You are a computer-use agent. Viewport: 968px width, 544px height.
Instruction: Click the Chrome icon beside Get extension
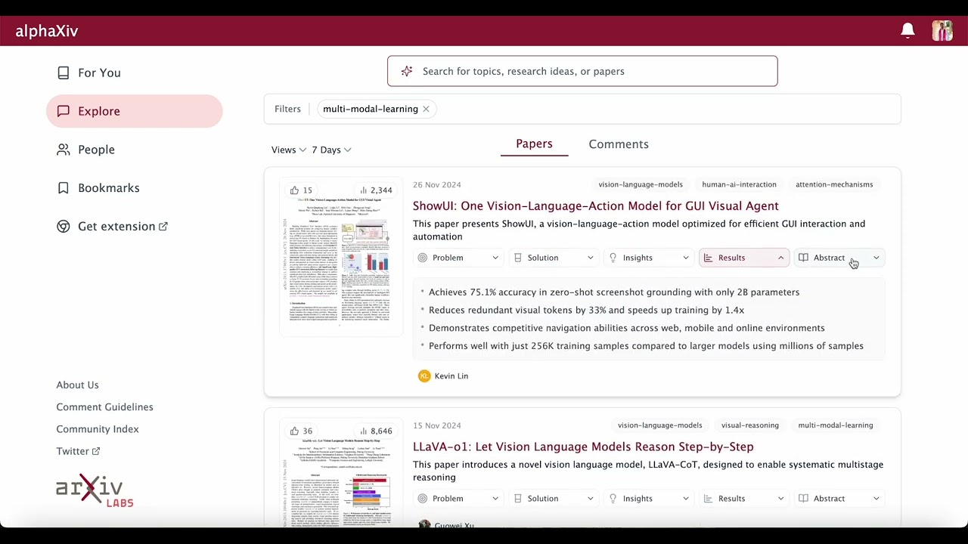tap(64, 226)
